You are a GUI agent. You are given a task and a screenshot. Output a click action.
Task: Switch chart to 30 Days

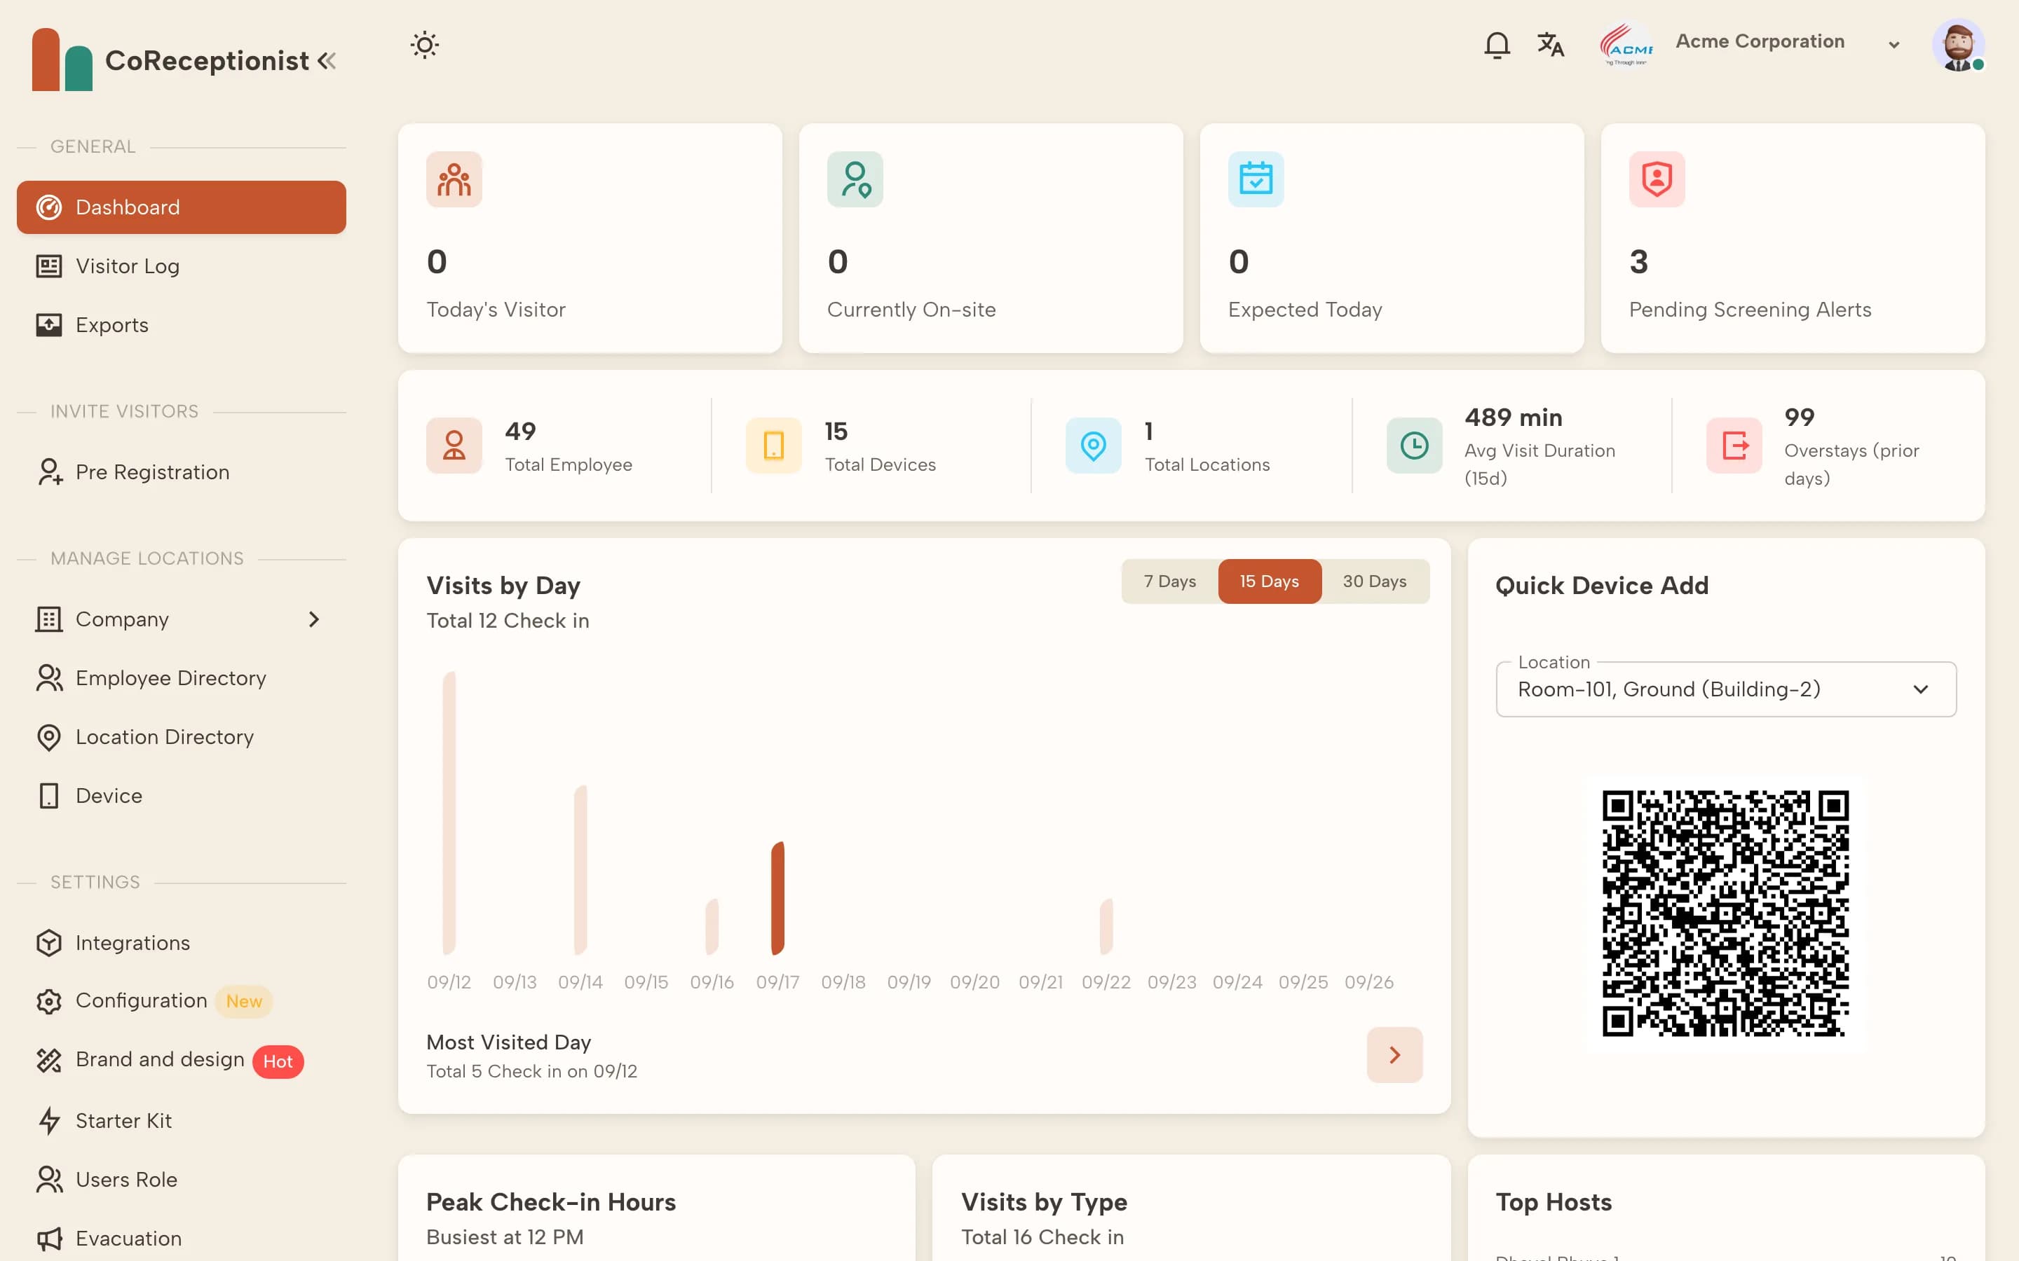click(x=1375, y=581)
